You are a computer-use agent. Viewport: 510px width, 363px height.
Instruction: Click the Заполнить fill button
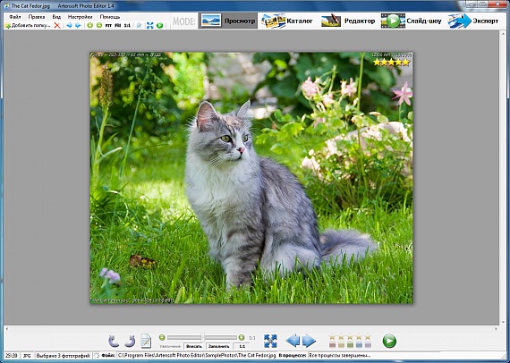(x=218, y=346)
